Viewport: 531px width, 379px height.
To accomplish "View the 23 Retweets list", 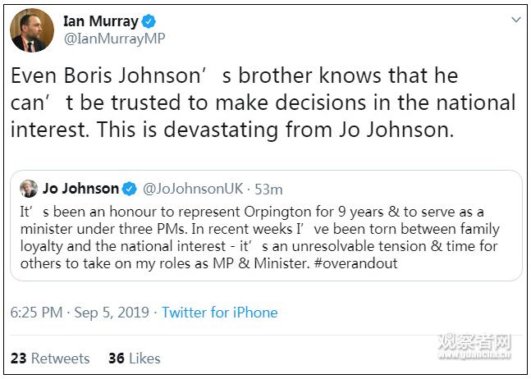I will pyautogui.click(x=50, y=358).
